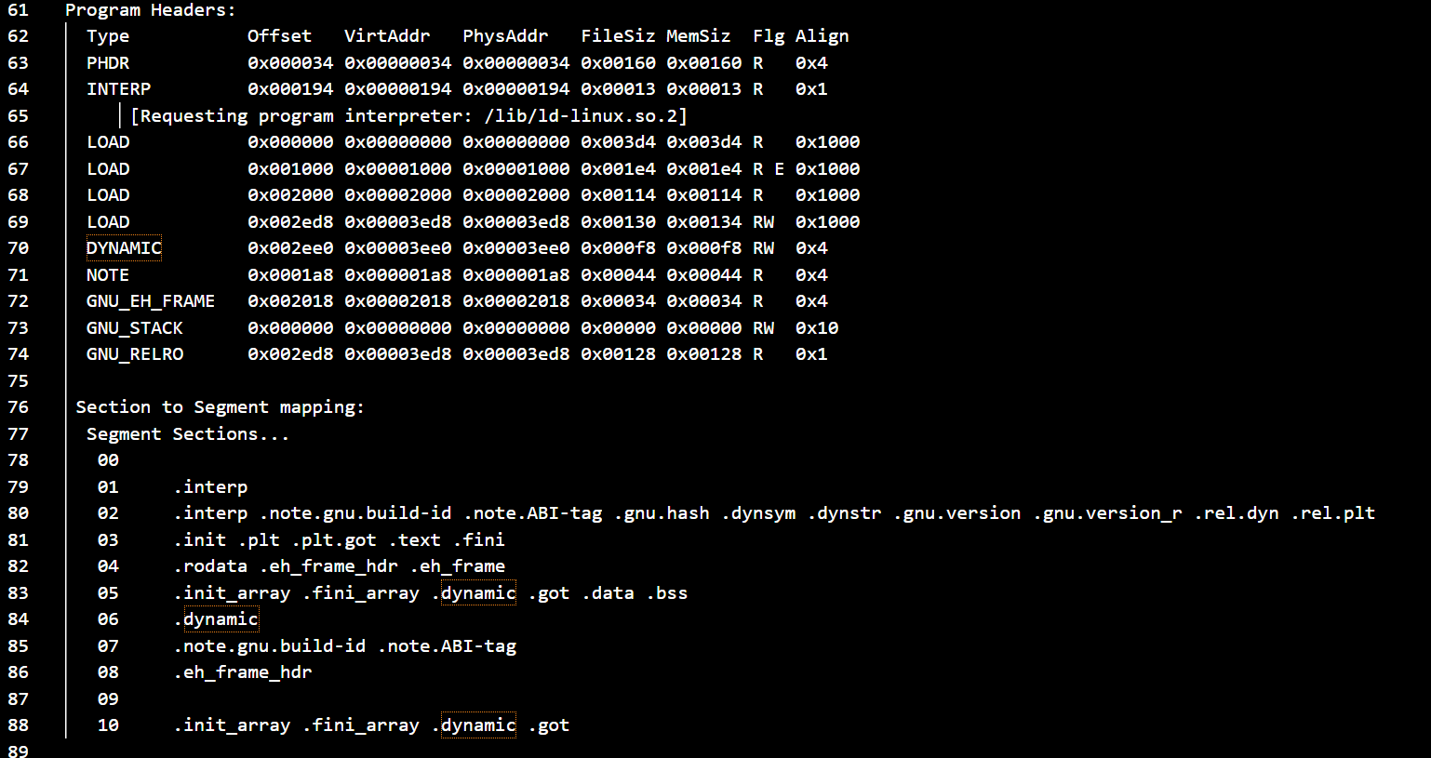Click the .dynamic entry on segment 06
This screenshot has width=1431, height=758.
click(x=221, y=619)
